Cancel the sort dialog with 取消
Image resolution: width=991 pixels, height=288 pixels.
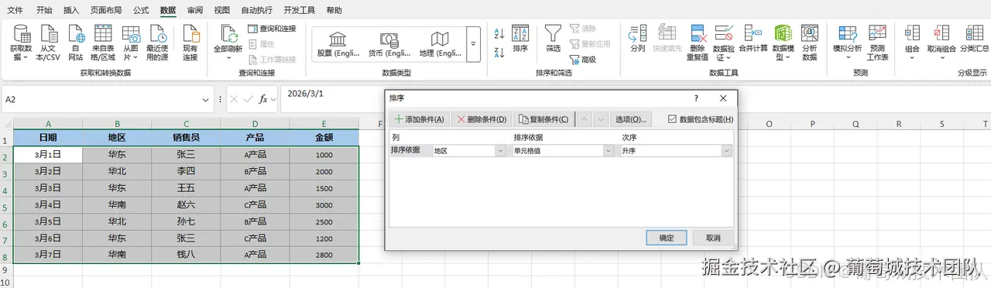coord(712,238)
